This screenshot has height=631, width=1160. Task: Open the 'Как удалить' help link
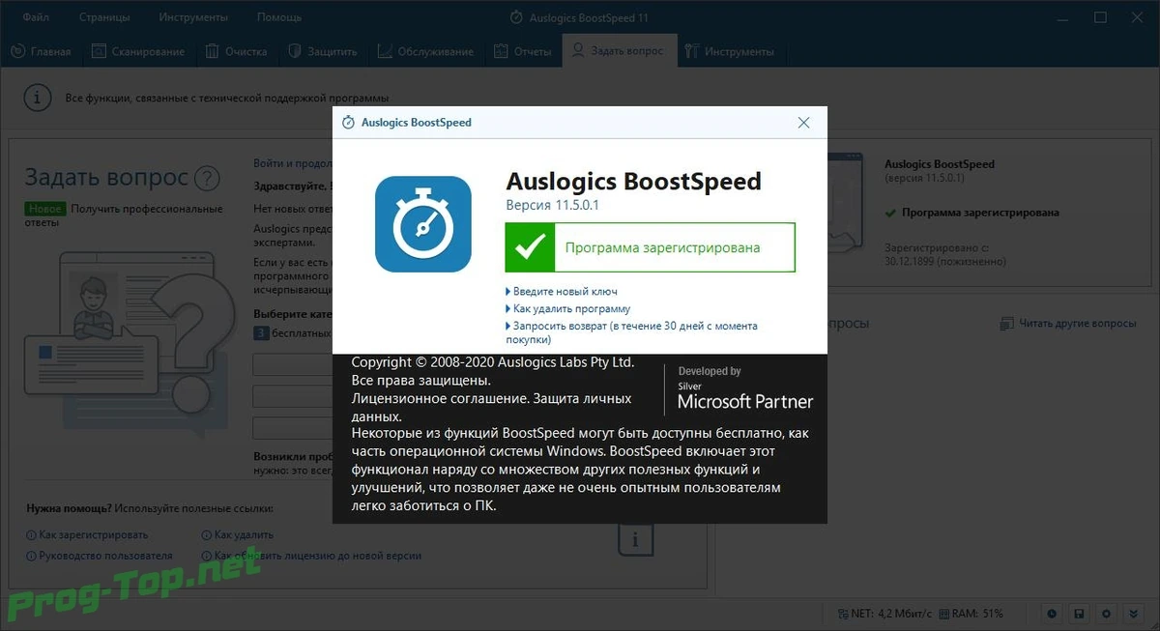pyautogui.click(x=237, y=534)
